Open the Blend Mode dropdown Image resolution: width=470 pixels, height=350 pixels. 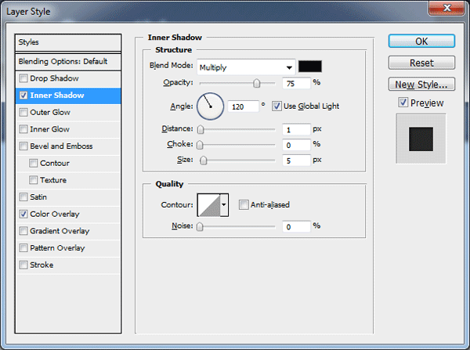(246, 67)
